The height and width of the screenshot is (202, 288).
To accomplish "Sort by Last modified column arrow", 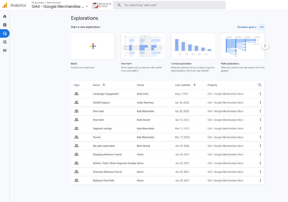I will point(194,85).
